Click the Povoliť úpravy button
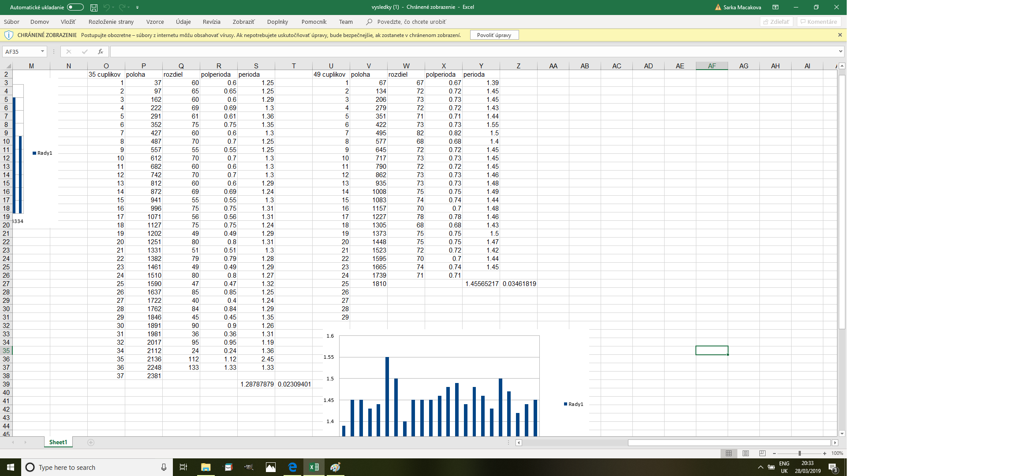 tap(494, 35)
